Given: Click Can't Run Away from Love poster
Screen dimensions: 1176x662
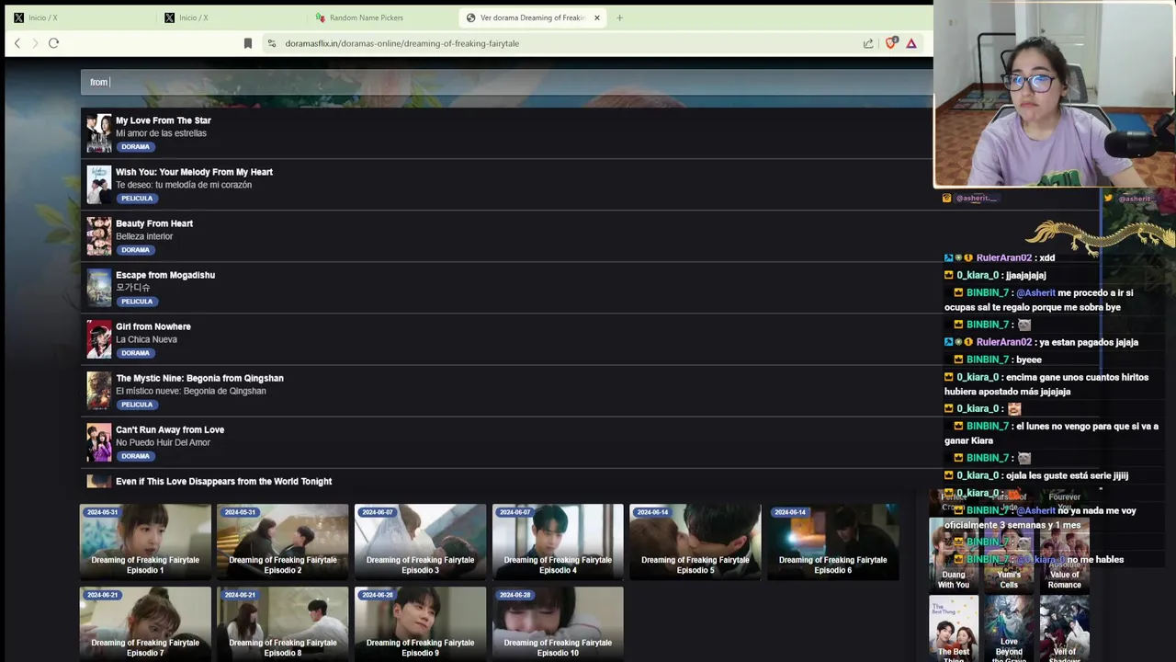Looking at the screenshot, I should [x=99, y=442].
